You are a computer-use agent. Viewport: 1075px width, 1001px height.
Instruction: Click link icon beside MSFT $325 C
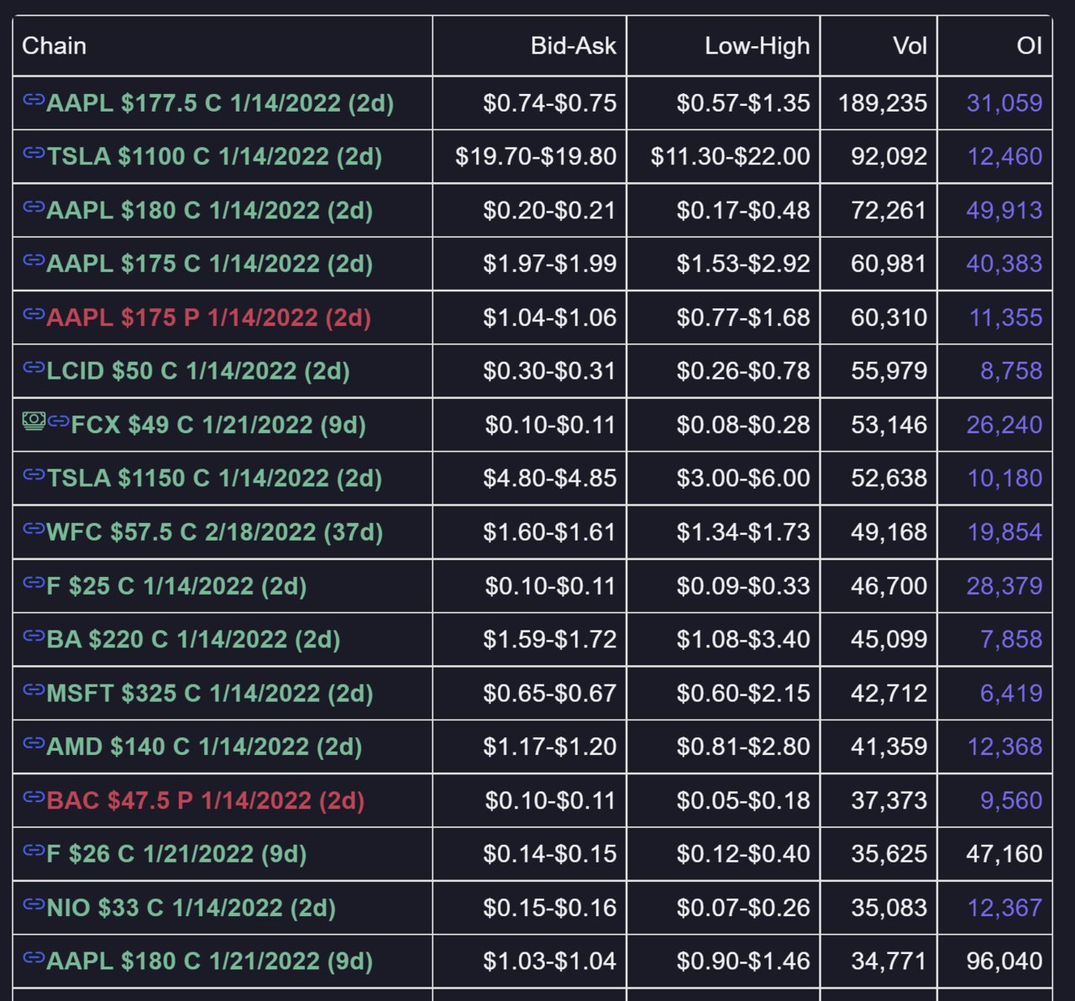(34, 689)
